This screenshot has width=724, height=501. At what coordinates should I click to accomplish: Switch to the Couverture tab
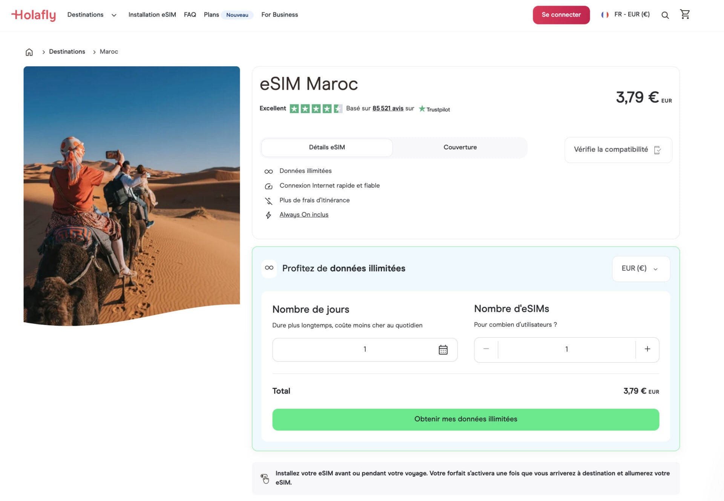460,147
